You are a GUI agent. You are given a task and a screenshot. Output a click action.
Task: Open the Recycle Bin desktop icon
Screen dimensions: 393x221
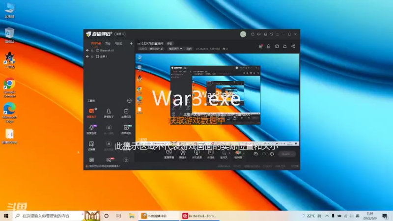click(x=9, y=35)
